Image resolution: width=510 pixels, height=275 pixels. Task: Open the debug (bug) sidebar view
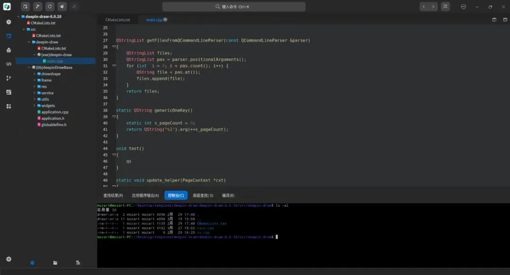(9, 50)
